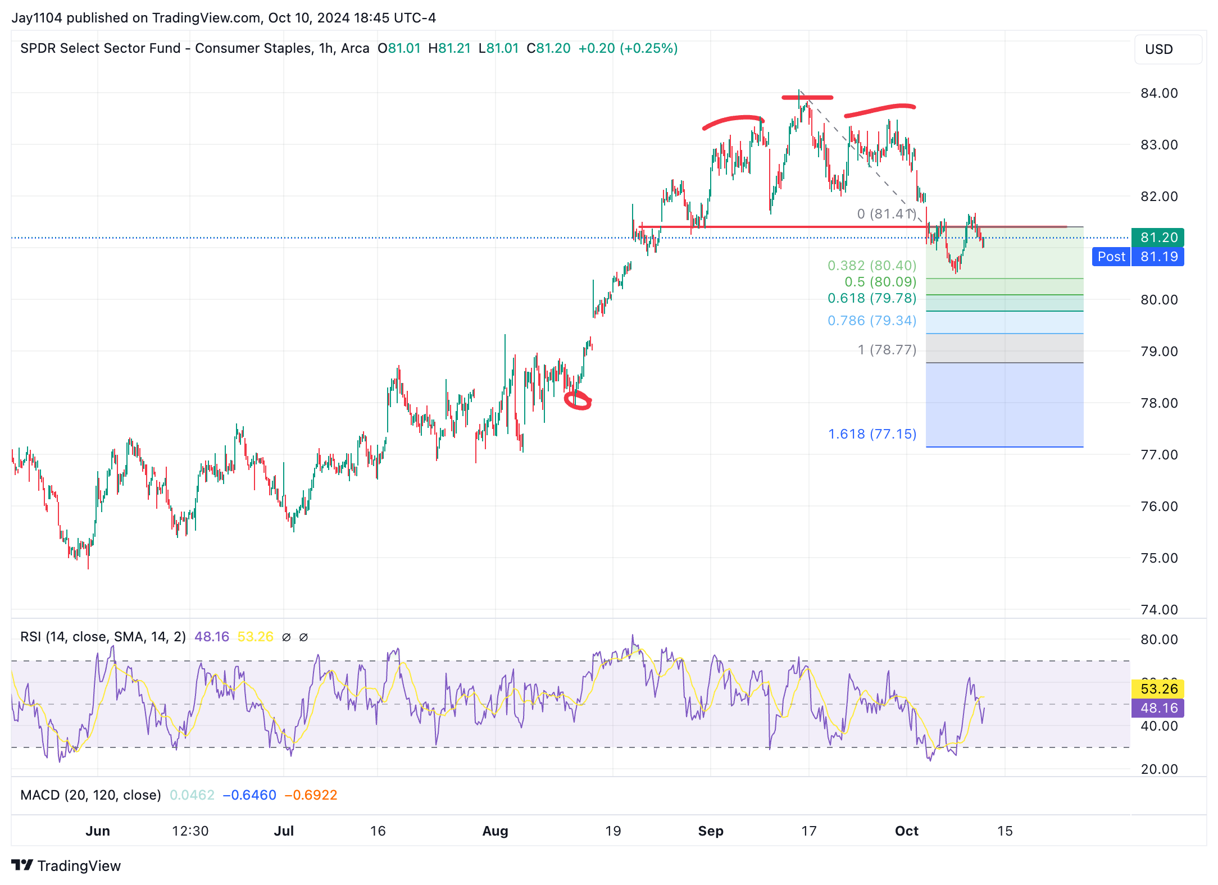
Task: Click the date label 17 on time axis
Action: pos(808,831)
